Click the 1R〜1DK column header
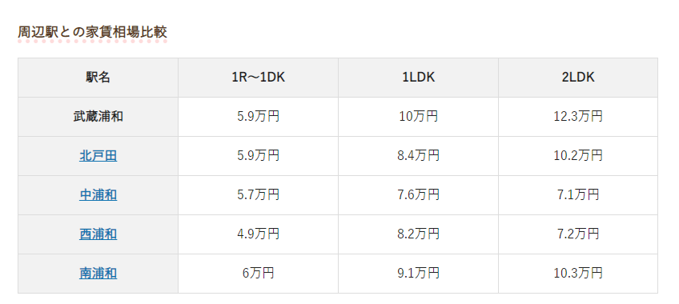The image size is (679, 304). coord(258,78)
